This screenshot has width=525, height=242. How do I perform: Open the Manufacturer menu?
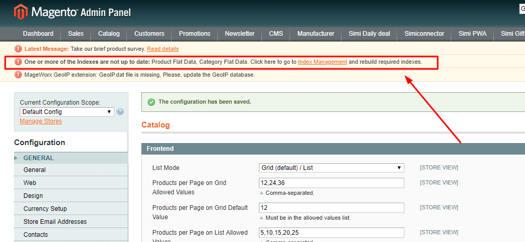tap(316, 34)
